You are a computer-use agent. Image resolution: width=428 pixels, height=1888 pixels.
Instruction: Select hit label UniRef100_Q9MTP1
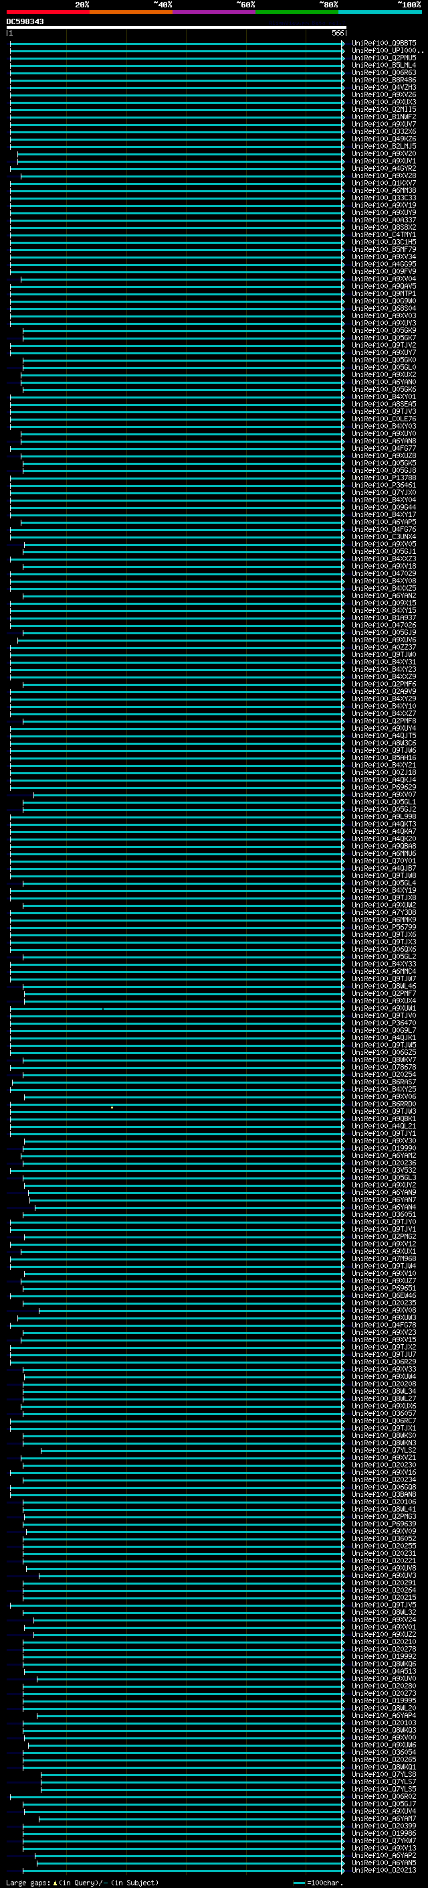click(x=384, y=294)
